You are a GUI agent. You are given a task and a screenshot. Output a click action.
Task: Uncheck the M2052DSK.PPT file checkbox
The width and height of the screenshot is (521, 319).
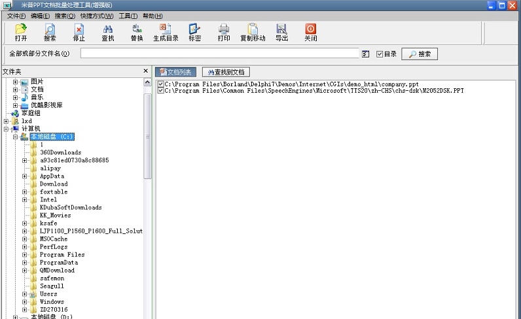click(x=161, y=91)
